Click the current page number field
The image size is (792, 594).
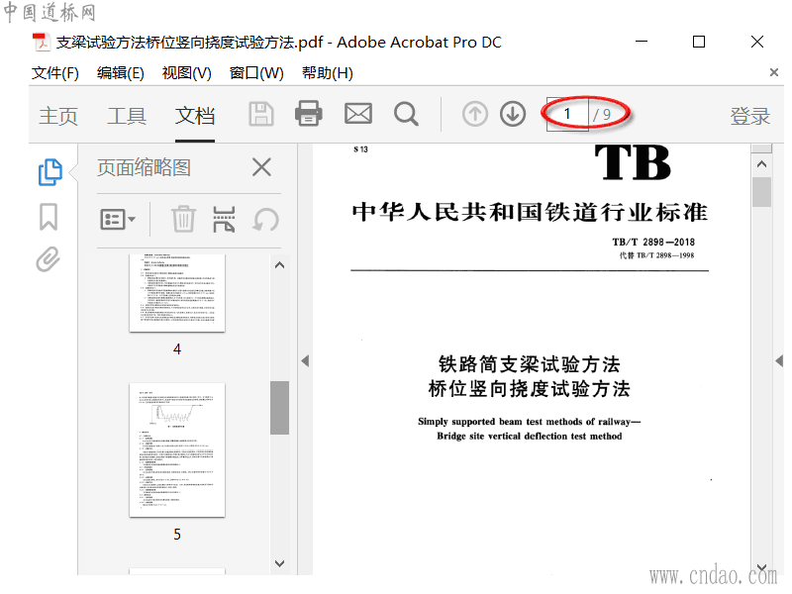tap(567, 114)
